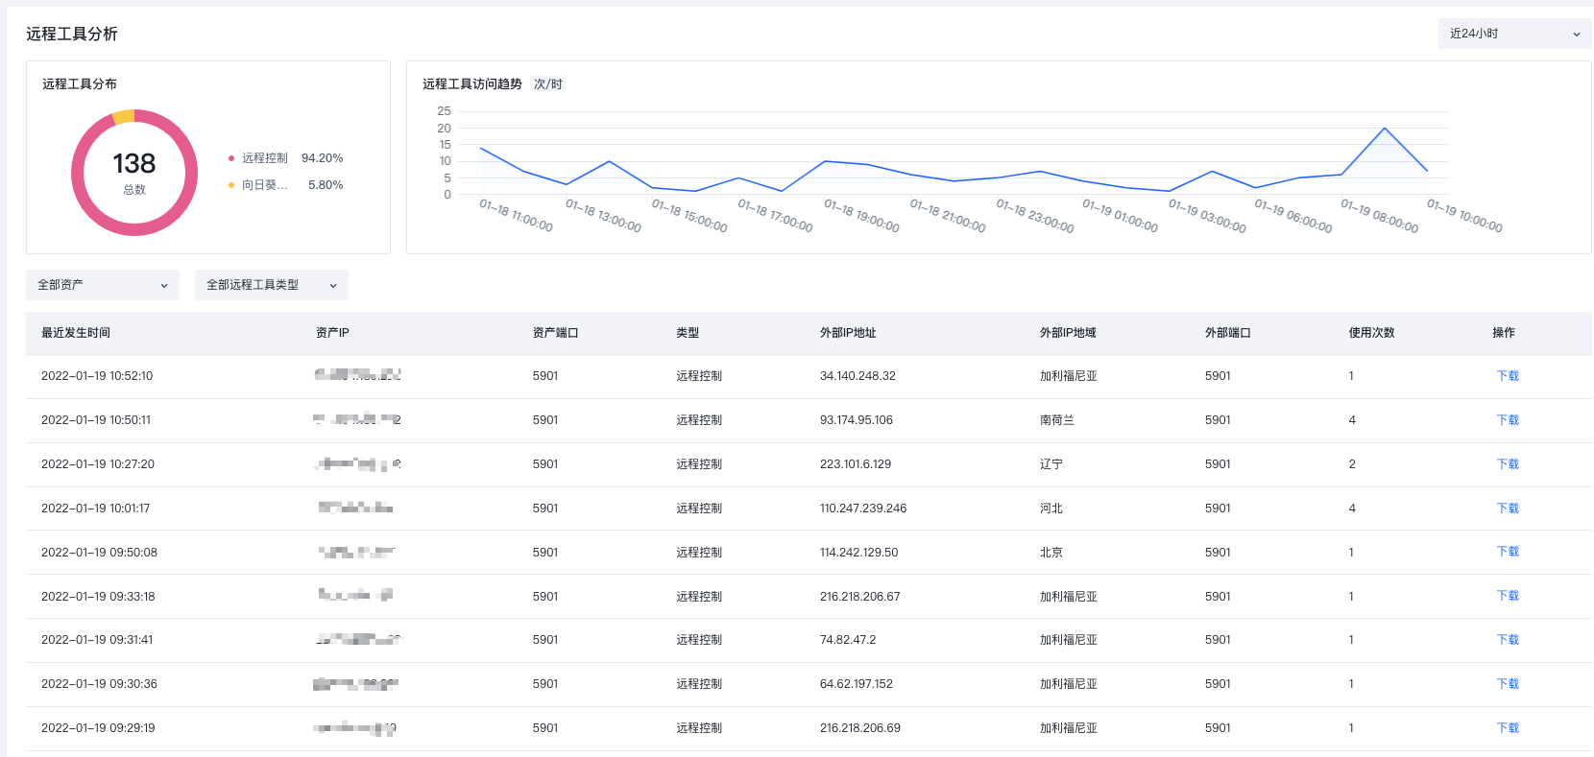Image resolution: width=1594 pixels, height=757 pixels.
Task: Select external IP 114.242.129.50
Action: [x=859, y=553]
